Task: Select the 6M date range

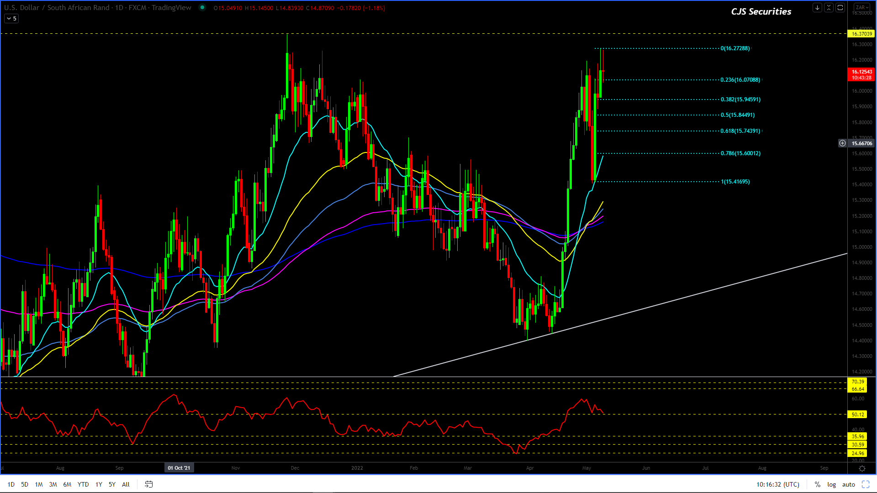Action: pyautogui.click(x=67, y=484)
